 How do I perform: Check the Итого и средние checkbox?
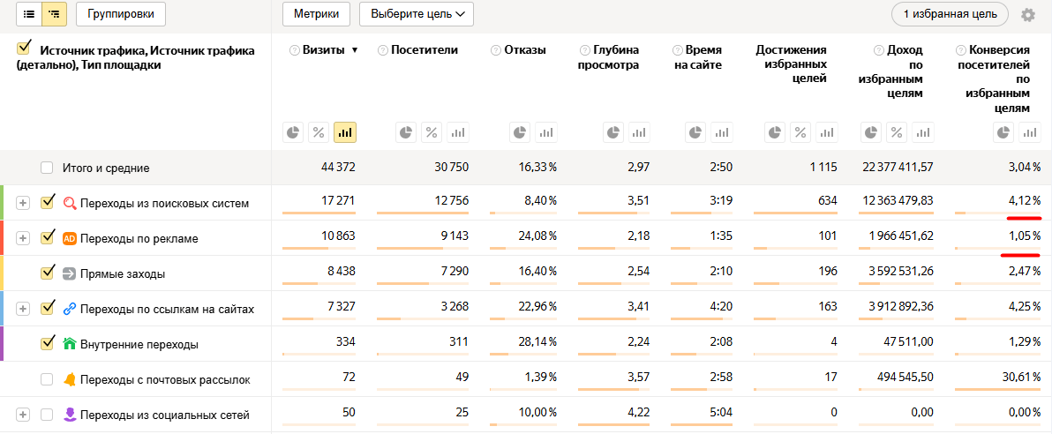(47, 168)
